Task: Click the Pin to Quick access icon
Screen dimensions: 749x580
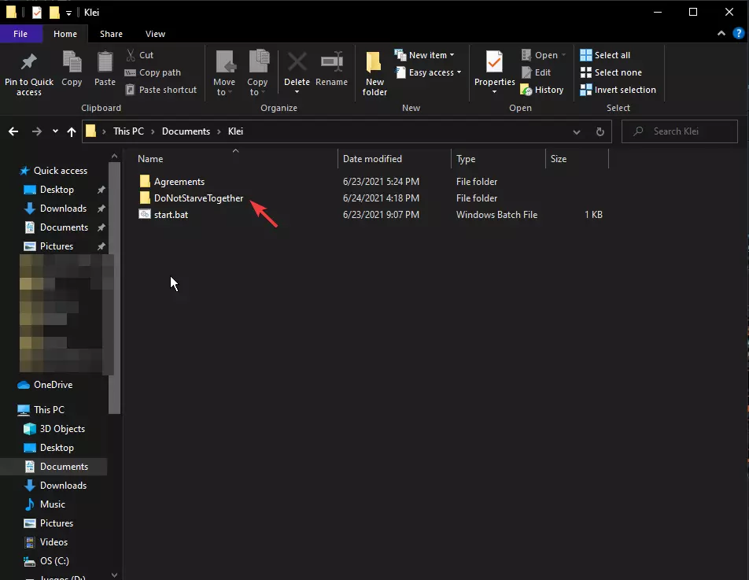Action: [29, 62]
